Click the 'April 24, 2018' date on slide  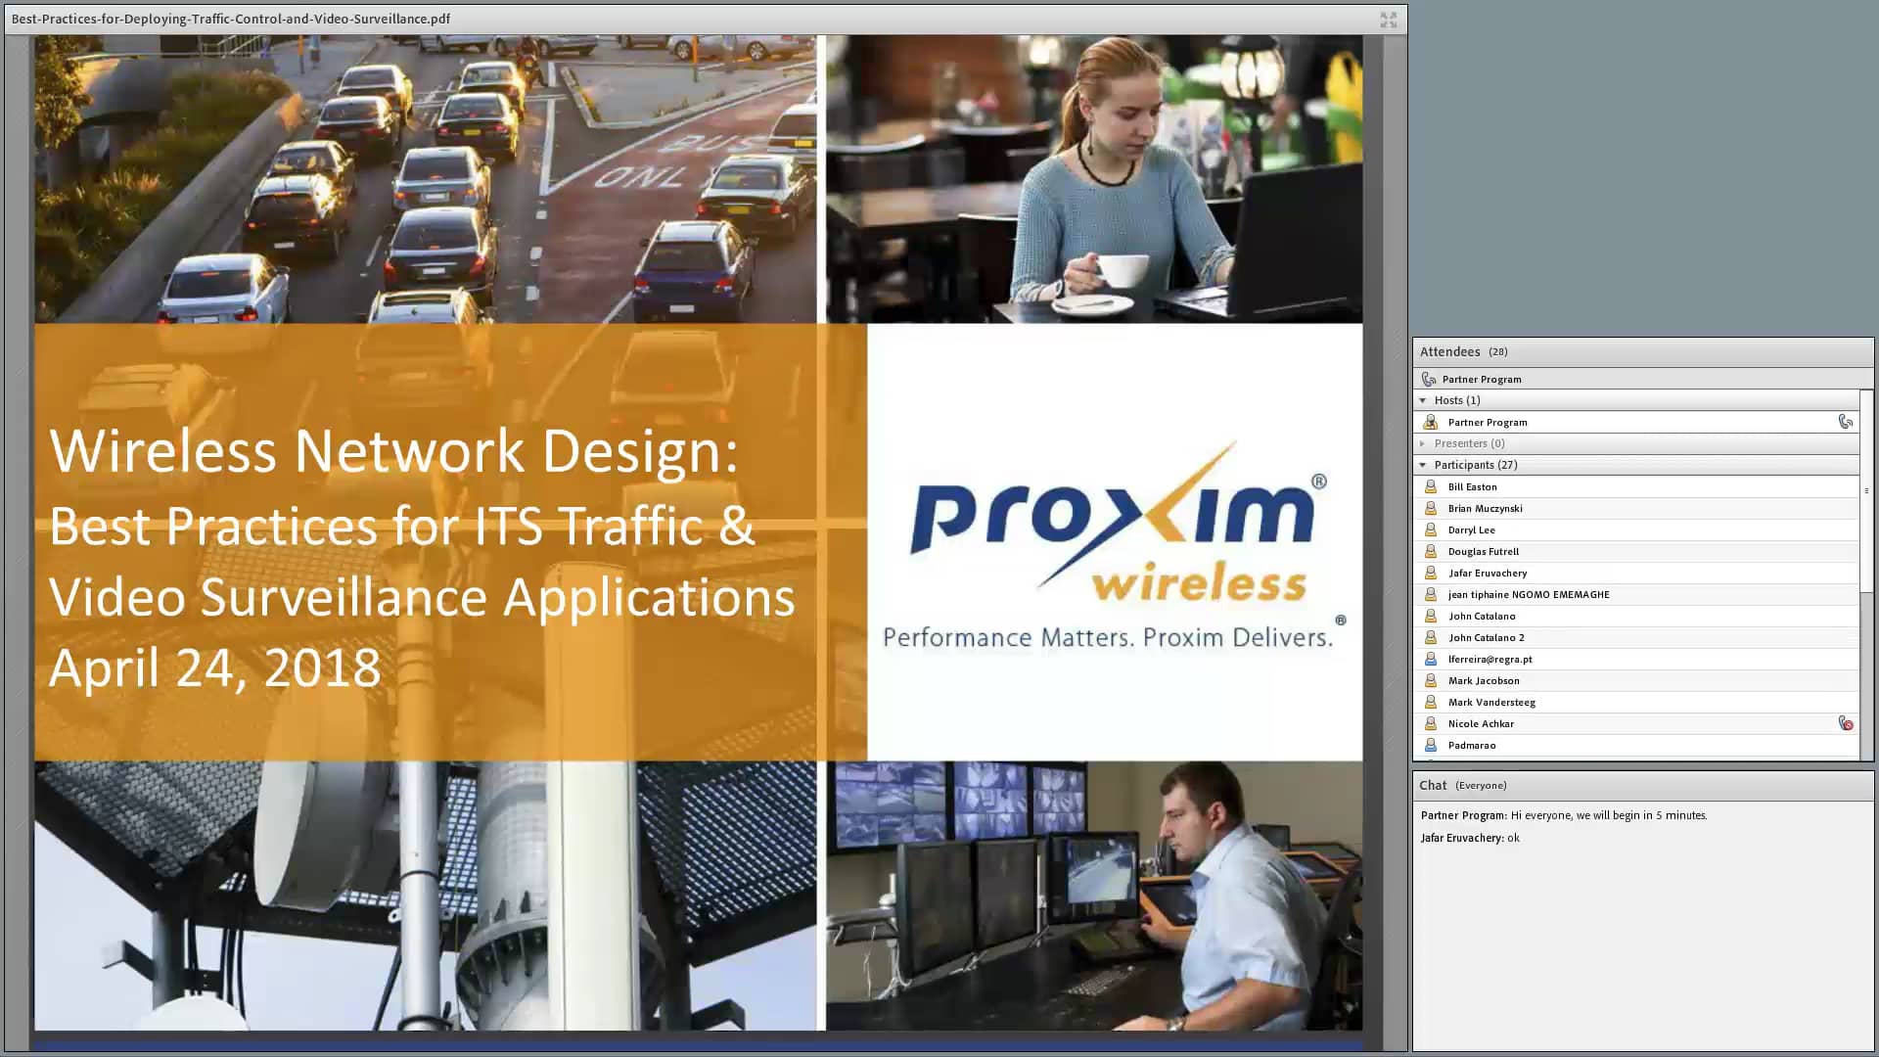pos(214,668)
